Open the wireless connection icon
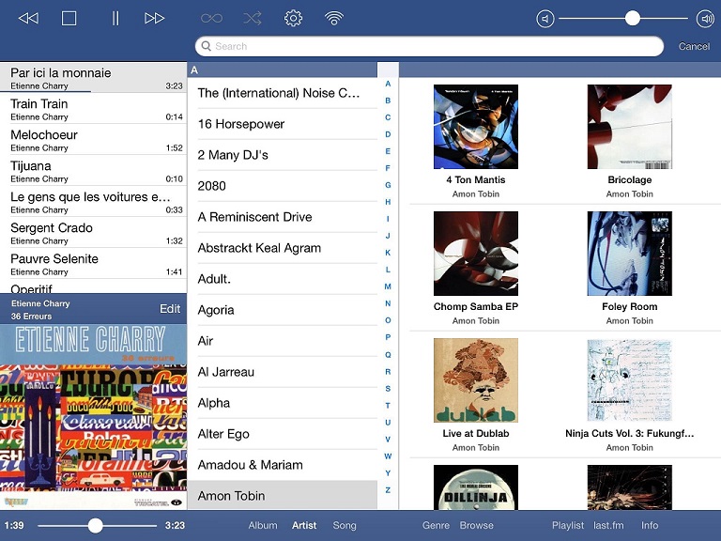 coord(334,19)
